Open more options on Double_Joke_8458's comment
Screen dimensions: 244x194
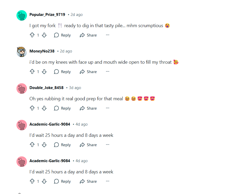[x=107, y=108]
